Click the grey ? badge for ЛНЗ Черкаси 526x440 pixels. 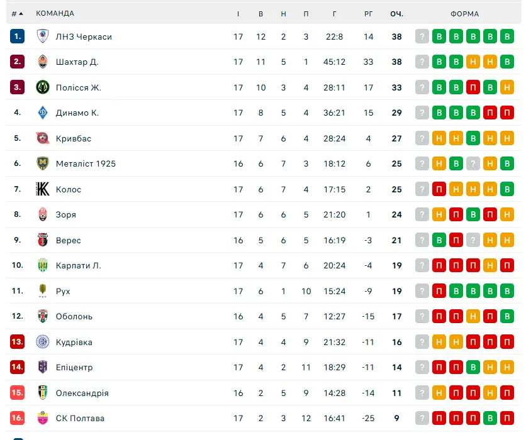[422, 36]
